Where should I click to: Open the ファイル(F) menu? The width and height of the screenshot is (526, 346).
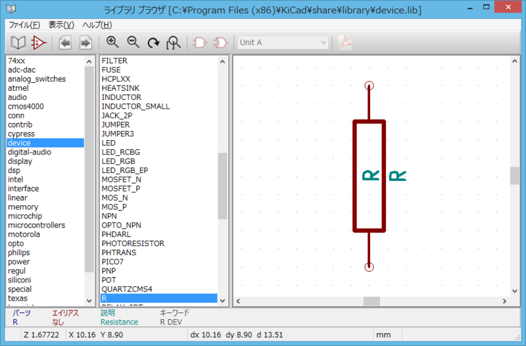tap(24, 25)
